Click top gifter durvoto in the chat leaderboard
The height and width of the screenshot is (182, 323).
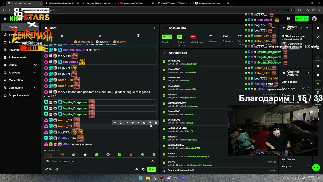(103, 42)
